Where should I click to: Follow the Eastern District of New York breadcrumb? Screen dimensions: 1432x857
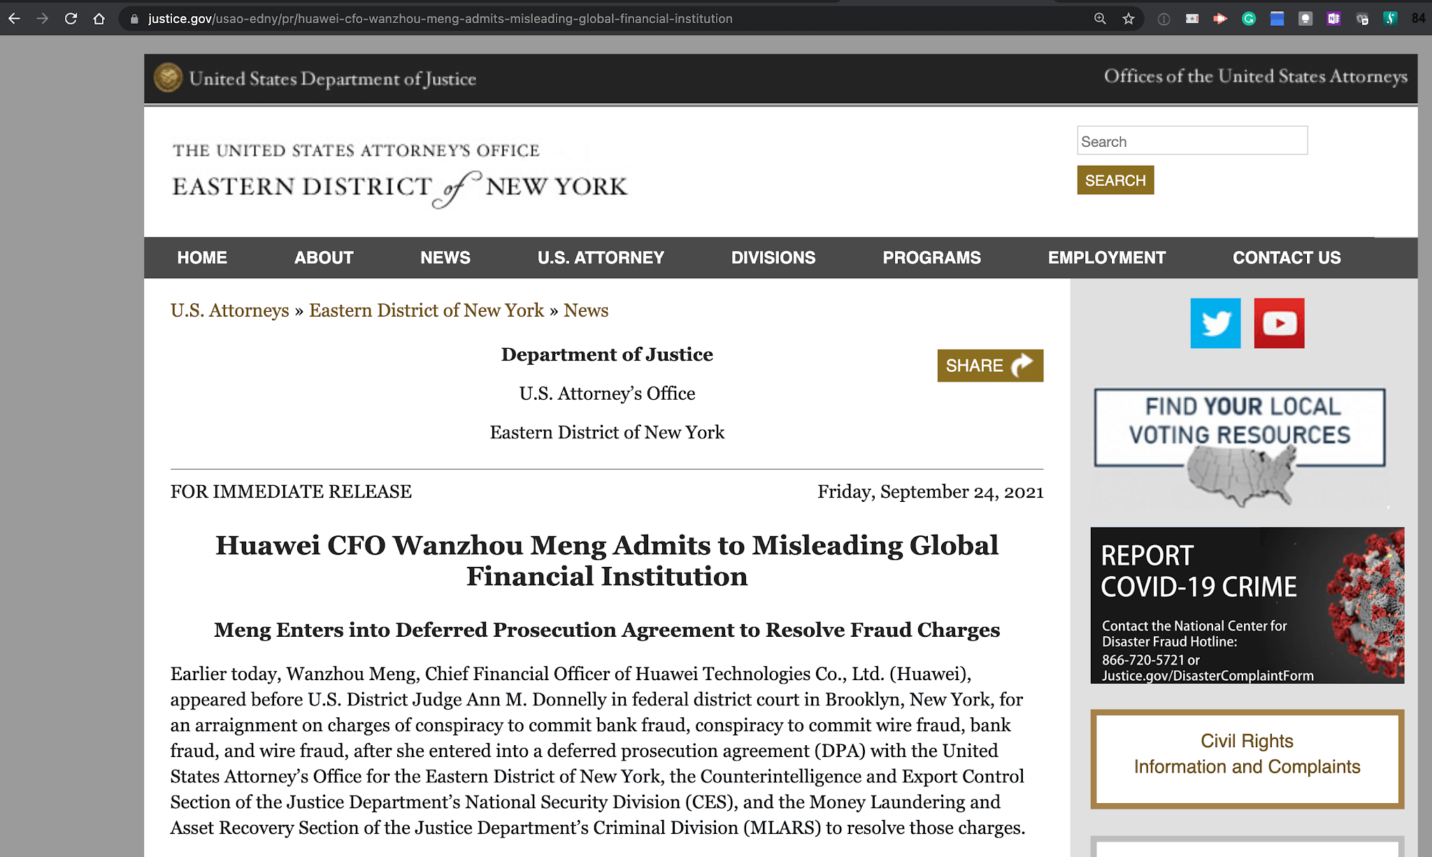click(426, 310)
